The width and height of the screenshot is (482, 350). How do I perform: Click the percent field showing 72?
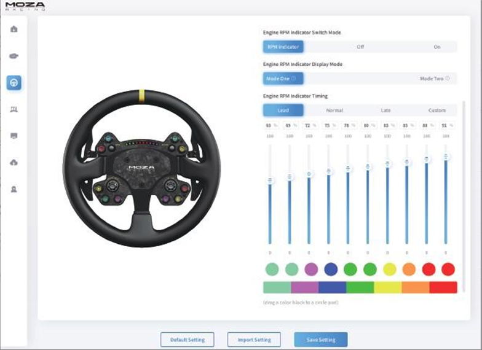(x=310, y=125)
